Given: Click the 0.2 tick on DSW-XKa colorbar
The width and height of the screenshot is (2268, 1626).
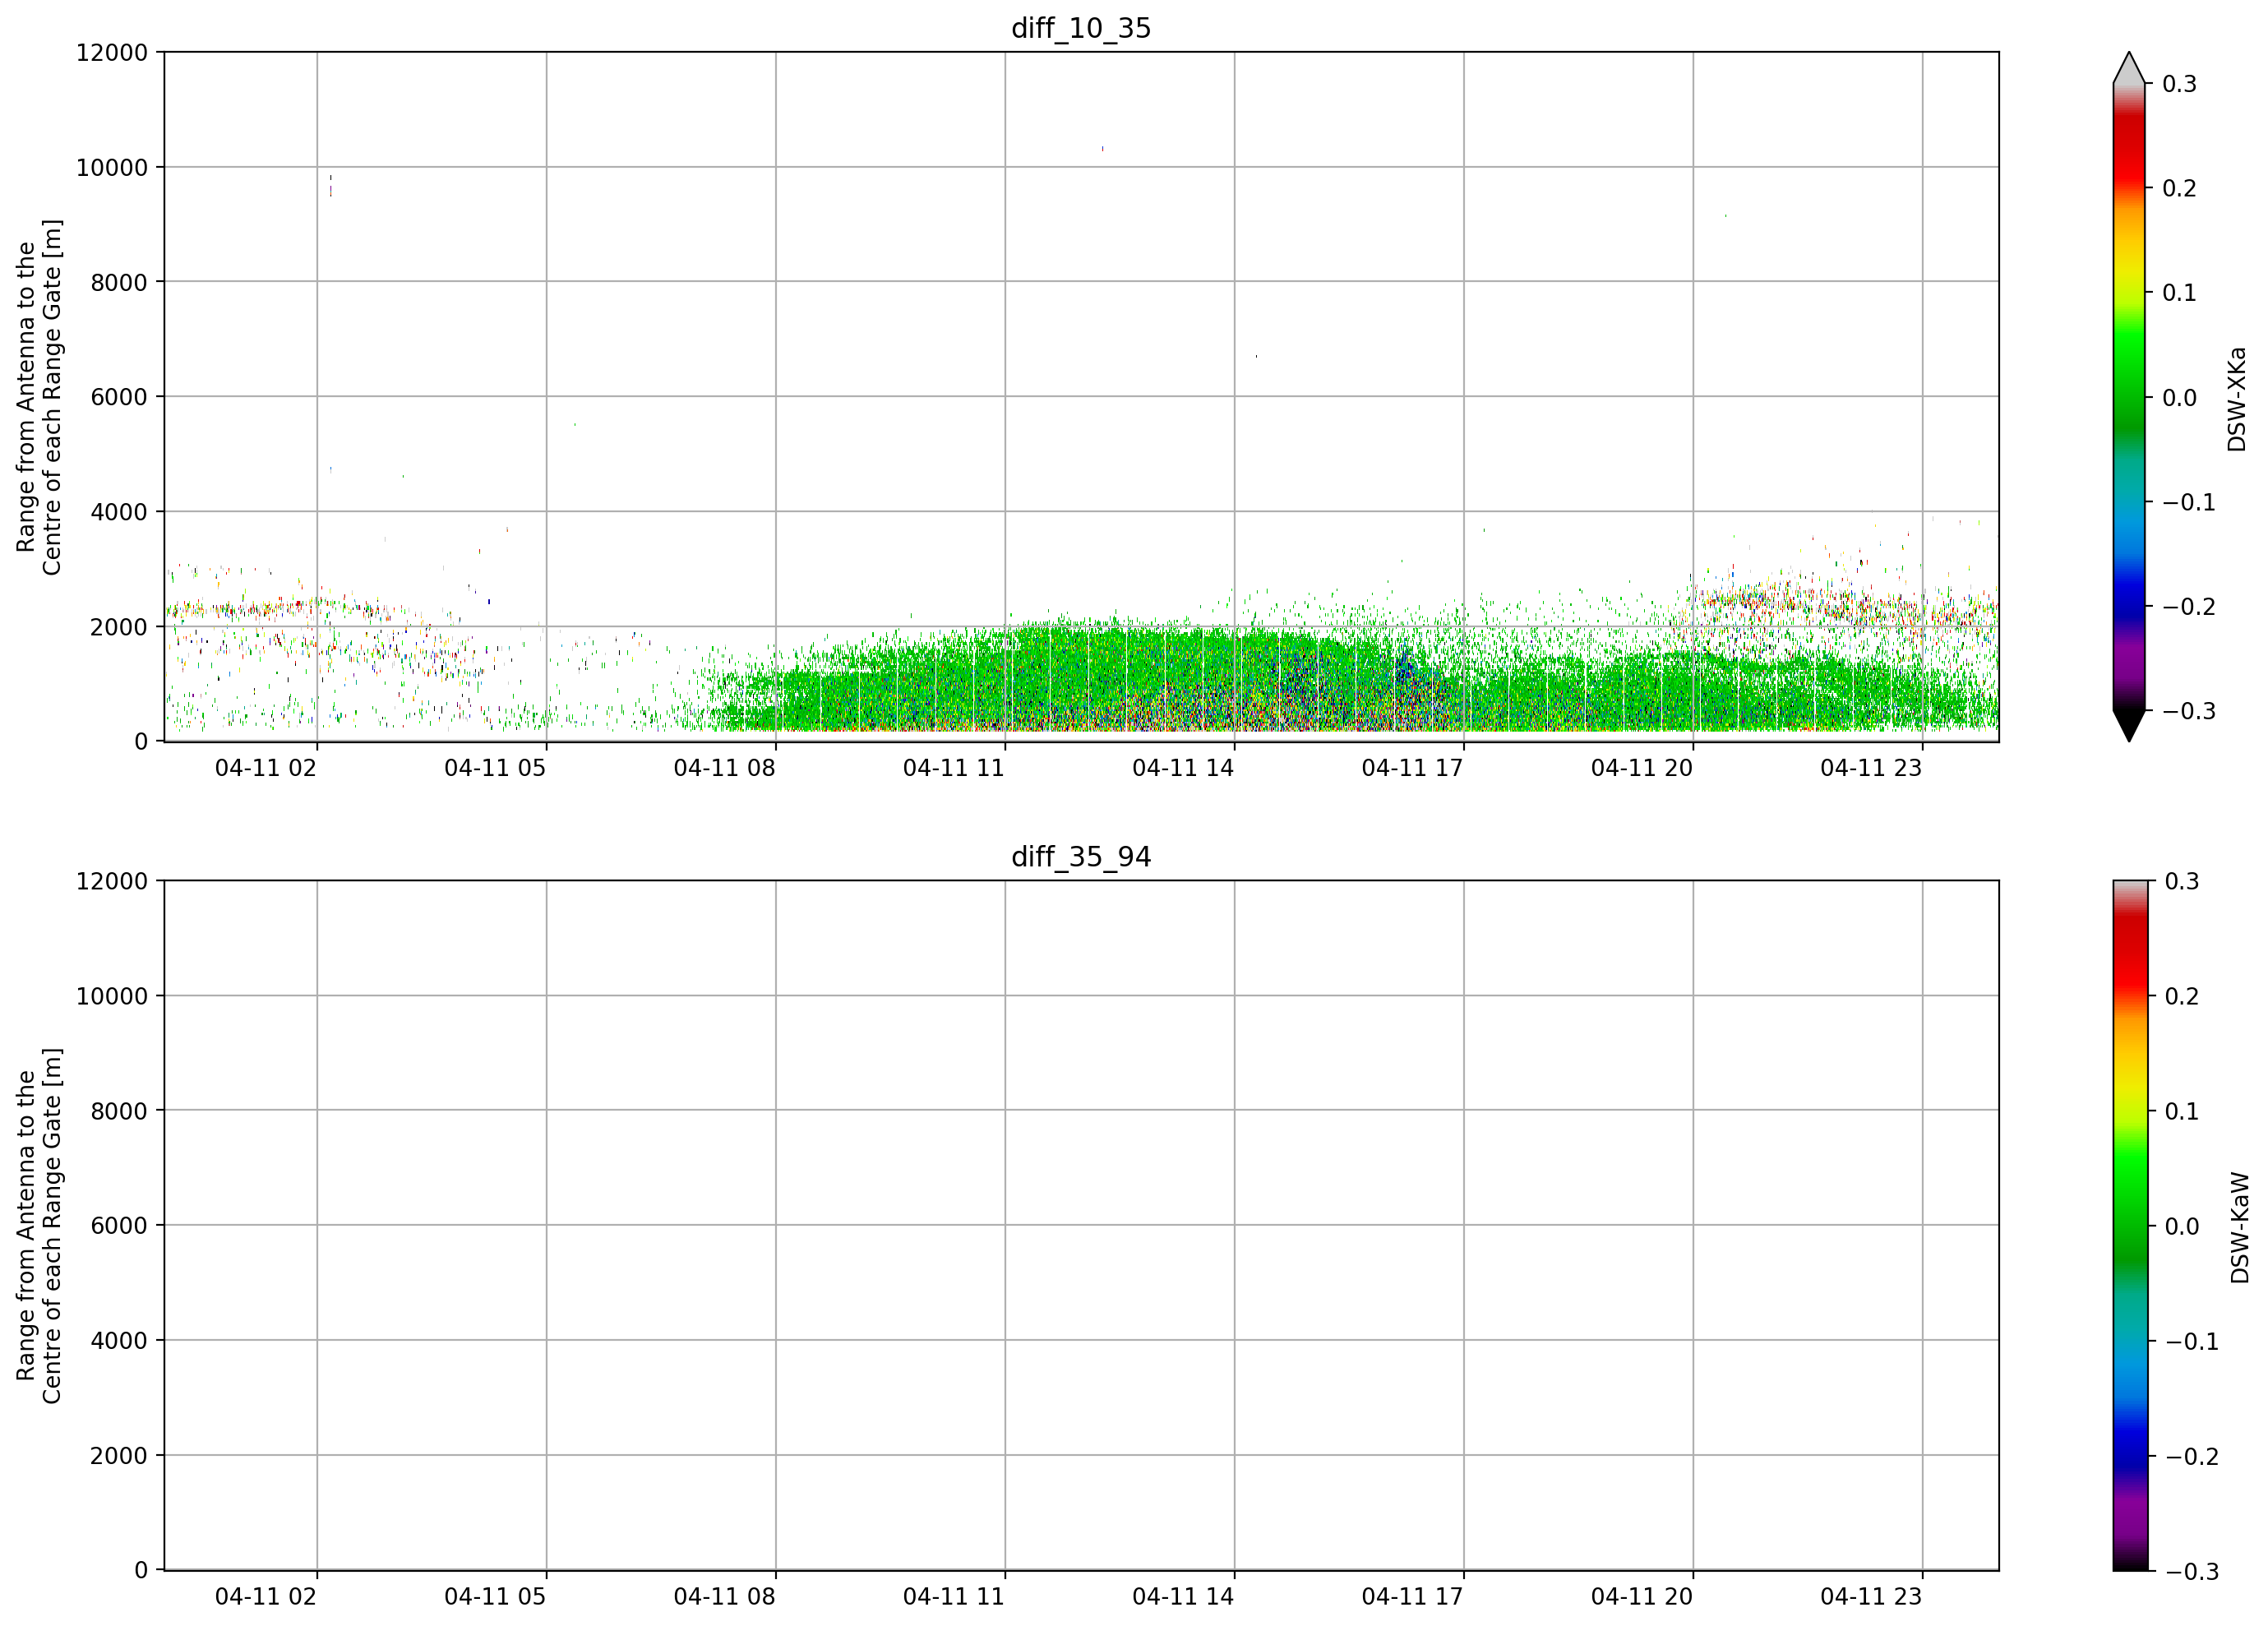Looking at the screenshot, I should click(2179, 188).
